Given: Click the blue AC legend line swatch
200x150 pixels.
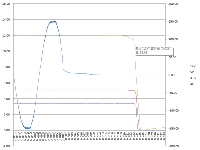Looking at the screenshot, I should (x=186, y=84).
